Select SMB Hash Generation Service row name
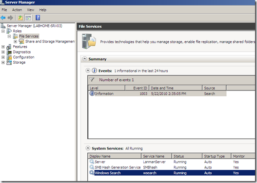 tap(118, 167)
